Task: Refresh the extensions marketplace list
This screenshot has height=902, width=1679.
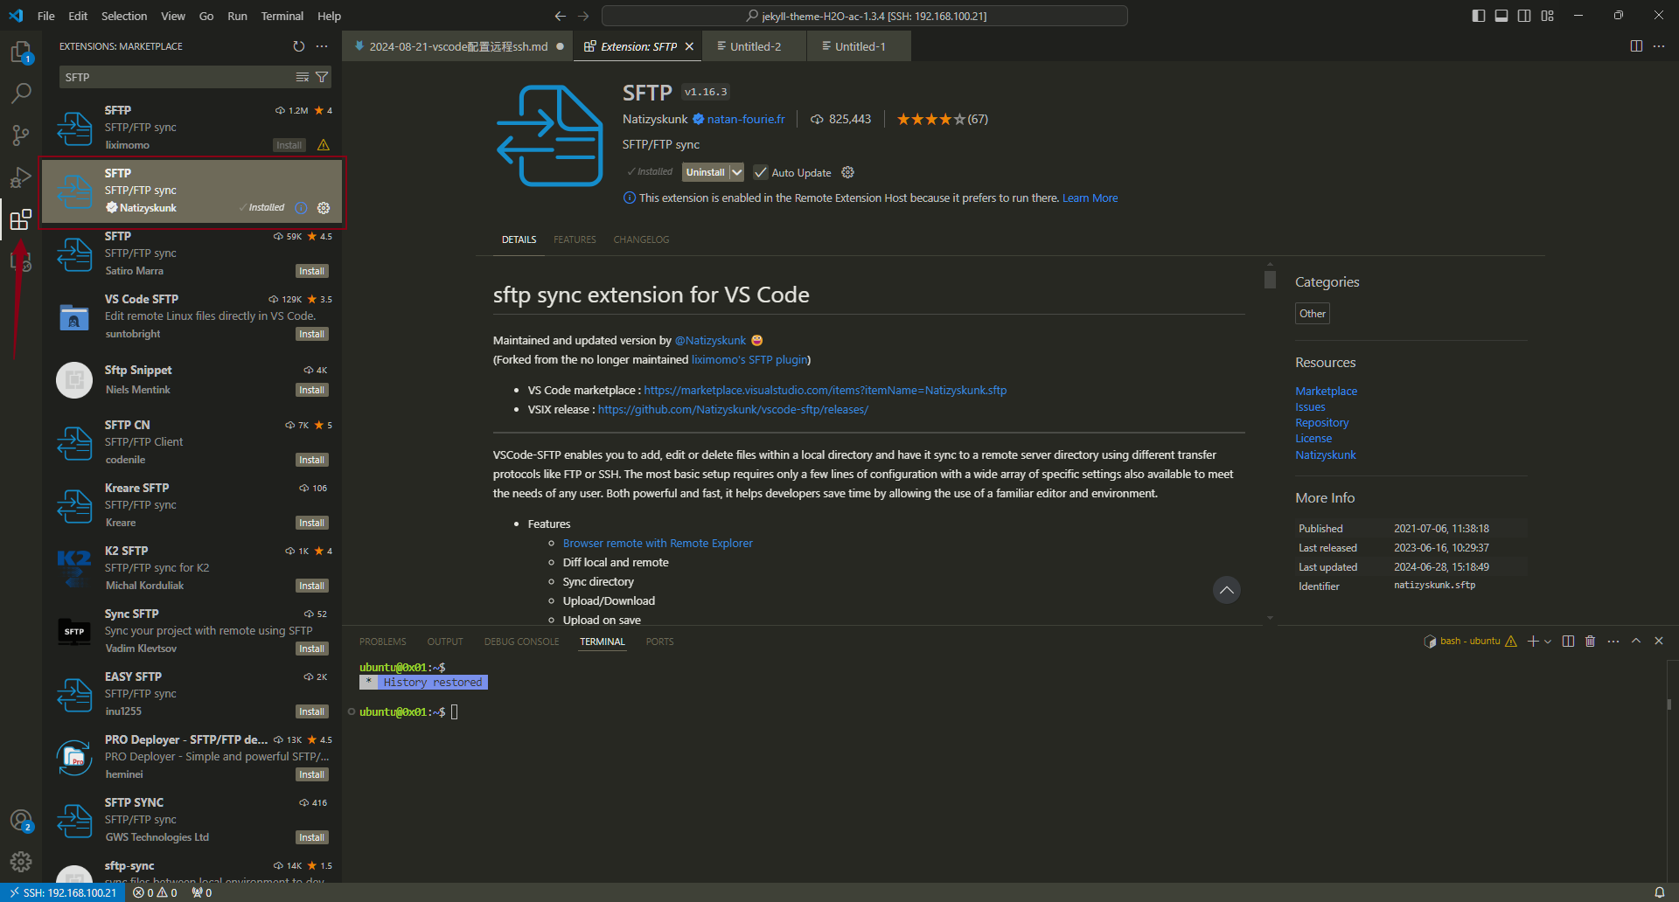Action: click(x=299, y=46)
